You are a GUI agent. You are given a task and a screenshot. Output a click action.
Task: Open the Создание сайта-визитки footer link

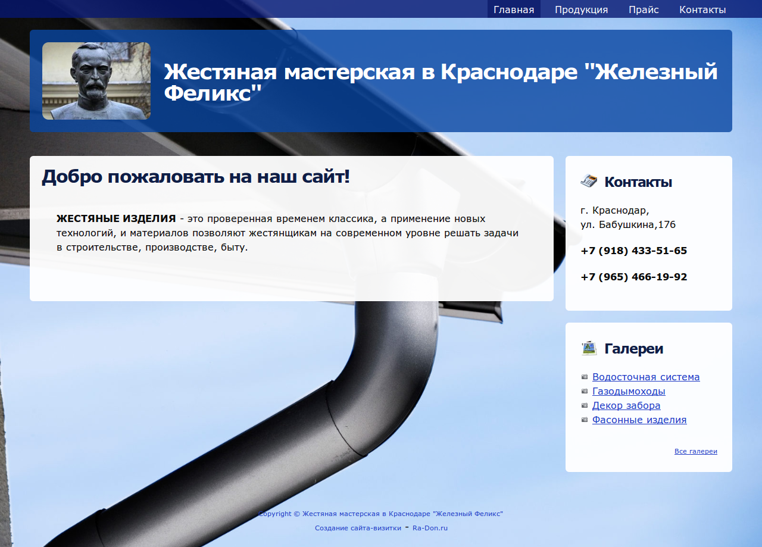(x=358, y=528)
